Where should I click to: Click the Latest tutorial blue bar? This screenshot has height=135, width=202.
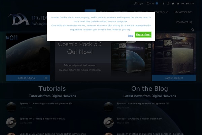(28, 78)
